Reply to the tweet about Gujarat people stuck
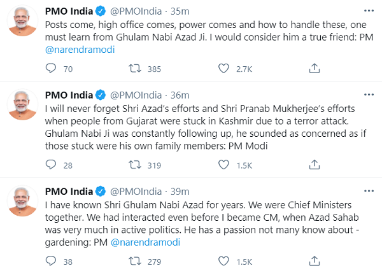Image resolution: width=382 pixels, height=273 pixels. (52, 165)
